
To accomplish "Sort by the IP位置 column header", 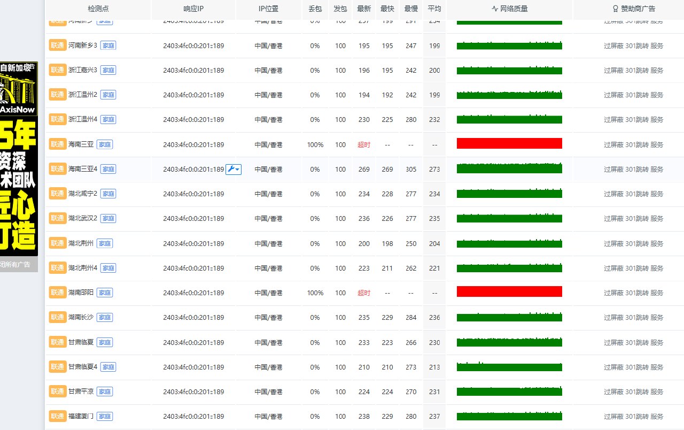I will click(x=268, y=9).
